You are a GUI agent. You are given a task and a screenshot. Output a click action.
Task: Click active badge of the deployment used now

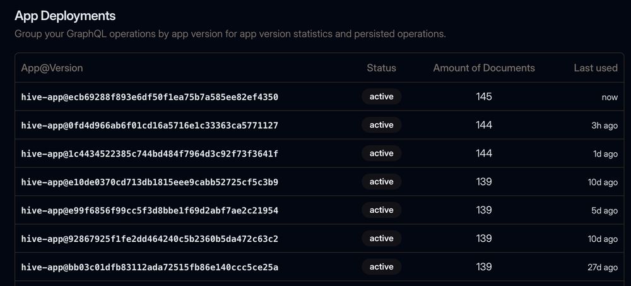382,97
